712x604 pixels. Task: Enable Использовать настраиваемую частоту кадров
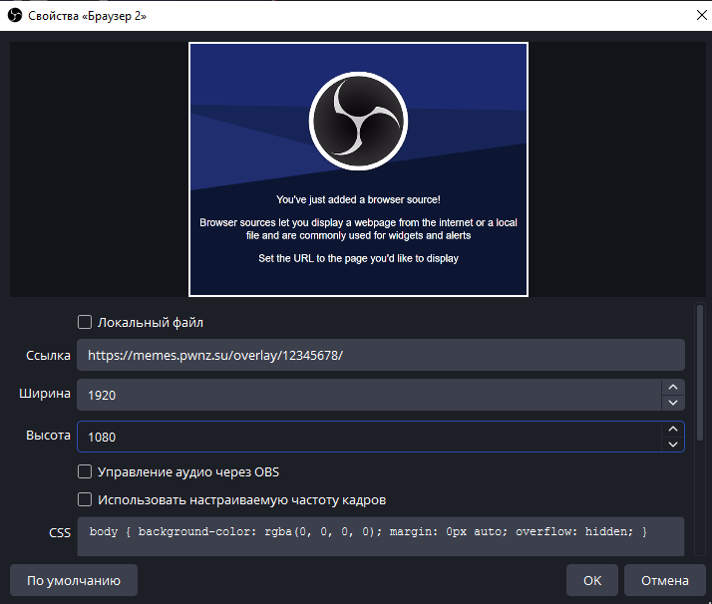[x=85, y=499]
